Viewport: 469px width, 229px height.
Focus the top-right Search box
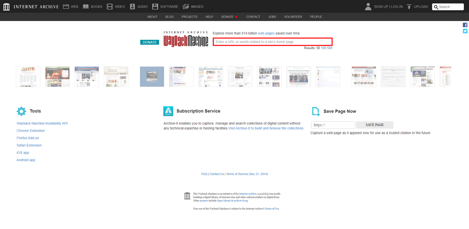tap(448, 7)
